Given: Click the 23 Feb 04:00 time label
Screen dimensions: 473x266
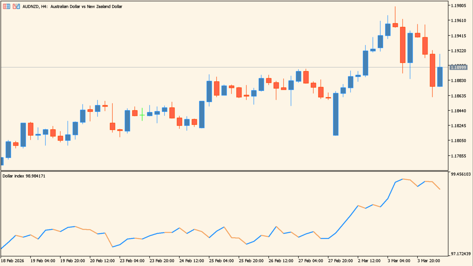Looking at the screenshot, I should click(132, 261).
